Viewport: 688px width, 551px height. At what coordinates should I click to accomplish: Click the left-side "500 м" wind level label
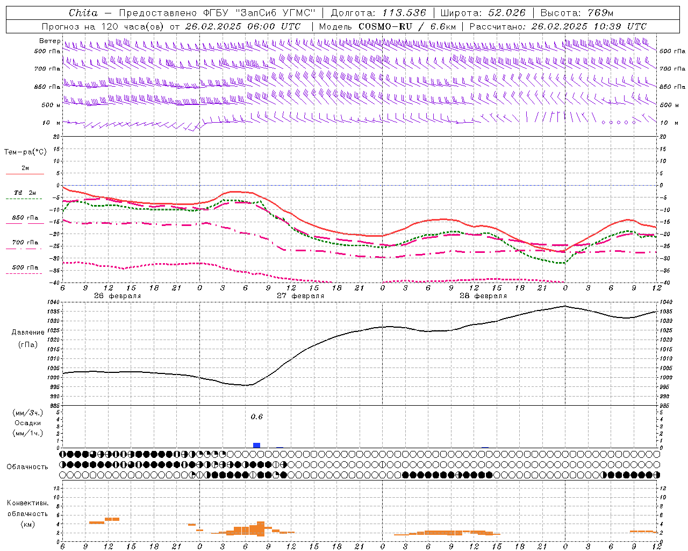pyautogui.click(x=51, y=105)
